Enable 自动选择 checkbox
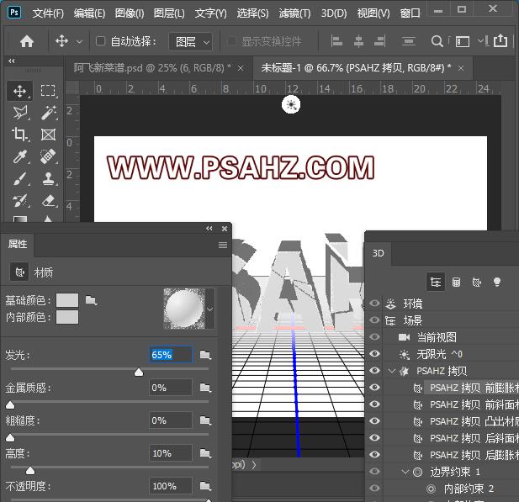This screenshot has height=502, width=519. pos(100,41)
